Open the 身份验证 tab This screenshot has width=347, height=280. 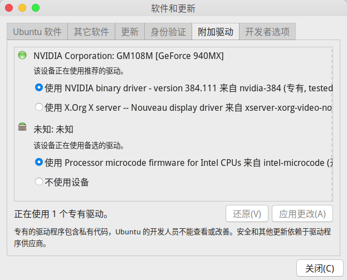pos(168,32)
